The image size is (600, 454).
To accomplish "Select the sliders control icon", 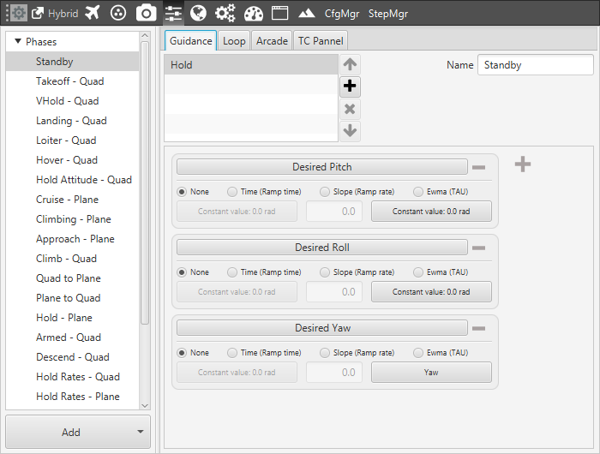I will [x=173, y=14].
